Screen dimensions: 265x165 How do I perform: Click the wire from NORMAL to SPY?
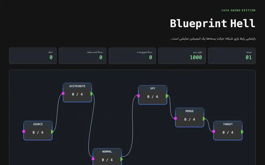coord(132,126)
